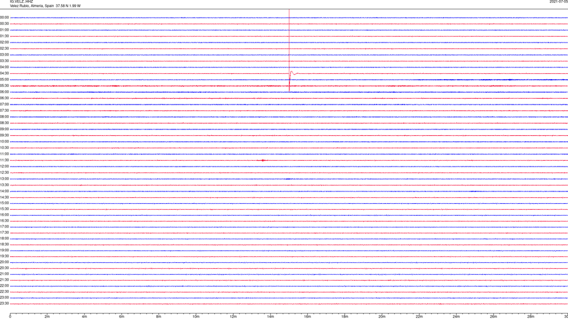Select the 00:00 time label

pyautogui.click(x=4, y=17)
